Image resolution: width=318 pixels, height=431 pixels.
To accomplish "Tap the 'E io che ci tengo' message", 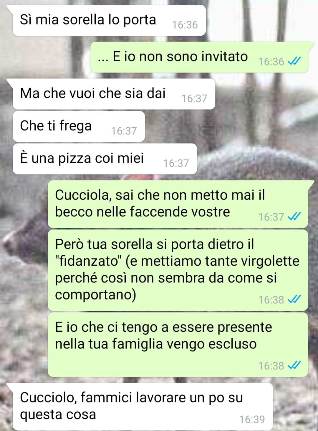I will click(178, 345).
